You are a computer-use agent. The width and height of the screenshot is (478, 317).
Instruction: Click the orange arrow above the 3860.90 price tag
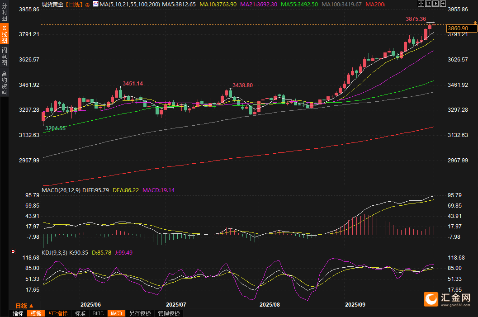pyautogui.click(x=475, y=23)
